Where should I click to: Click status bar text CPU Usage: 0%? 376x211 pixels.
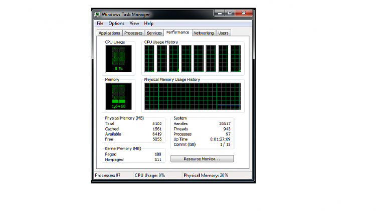point(149,175)
